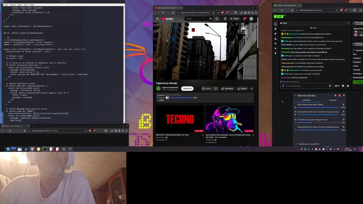Go back in the Głośność dźwięku panel
Image resolution: width=363 pixels, height=204 pixels.
pos(295,95)
